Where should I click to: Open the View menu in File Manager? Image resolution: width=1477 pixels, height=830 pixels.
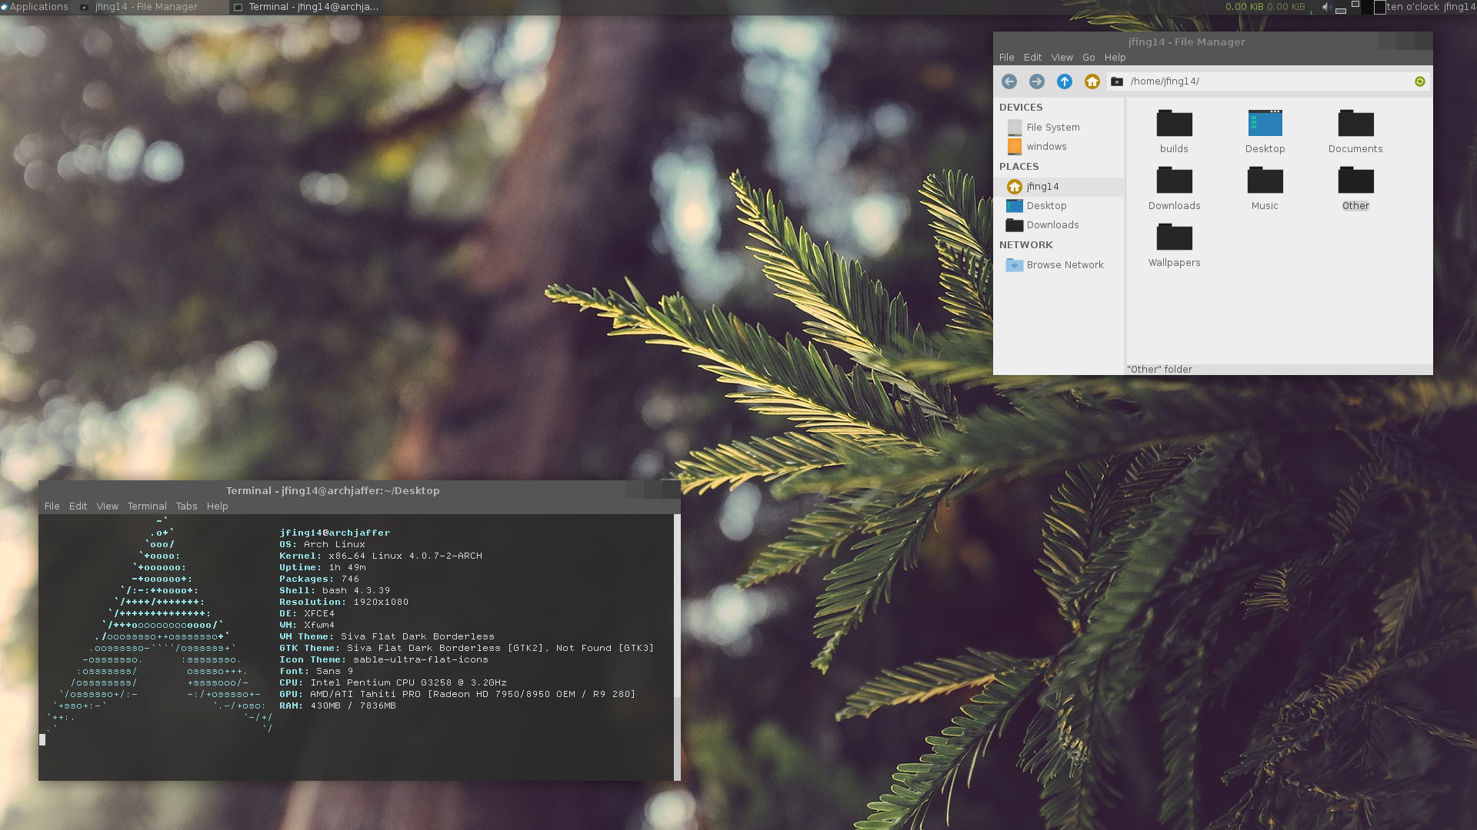tap(1062, 58)
